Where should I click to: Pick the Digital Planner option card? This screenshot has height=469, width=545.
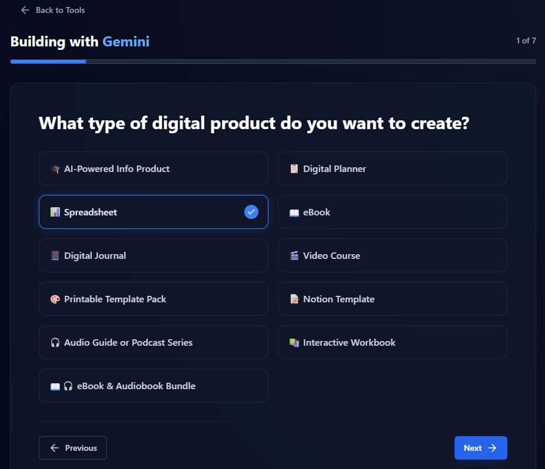click(392, 168)
